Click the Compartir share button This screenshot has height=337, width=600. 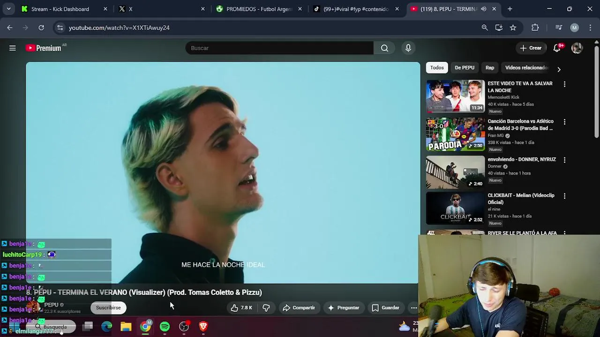[299, 308]
